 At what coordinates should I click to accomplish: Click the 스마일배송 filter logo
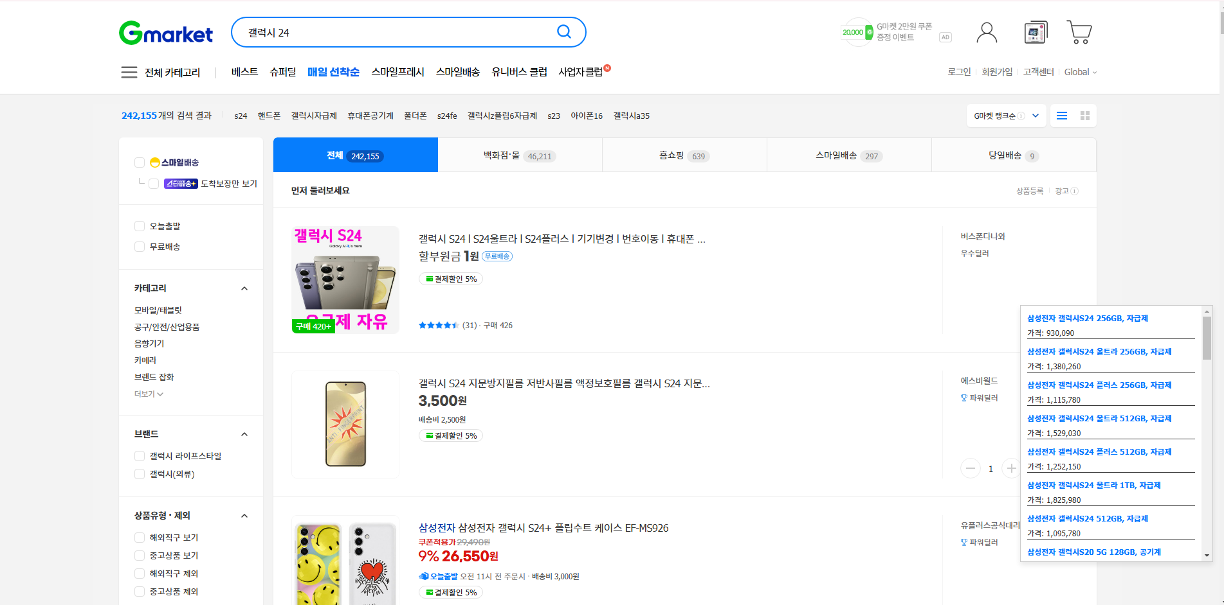tap(174, 162)
